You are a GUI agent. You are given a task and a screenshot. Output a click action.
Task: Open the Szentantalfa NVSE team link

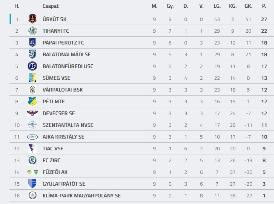point(68,125)
